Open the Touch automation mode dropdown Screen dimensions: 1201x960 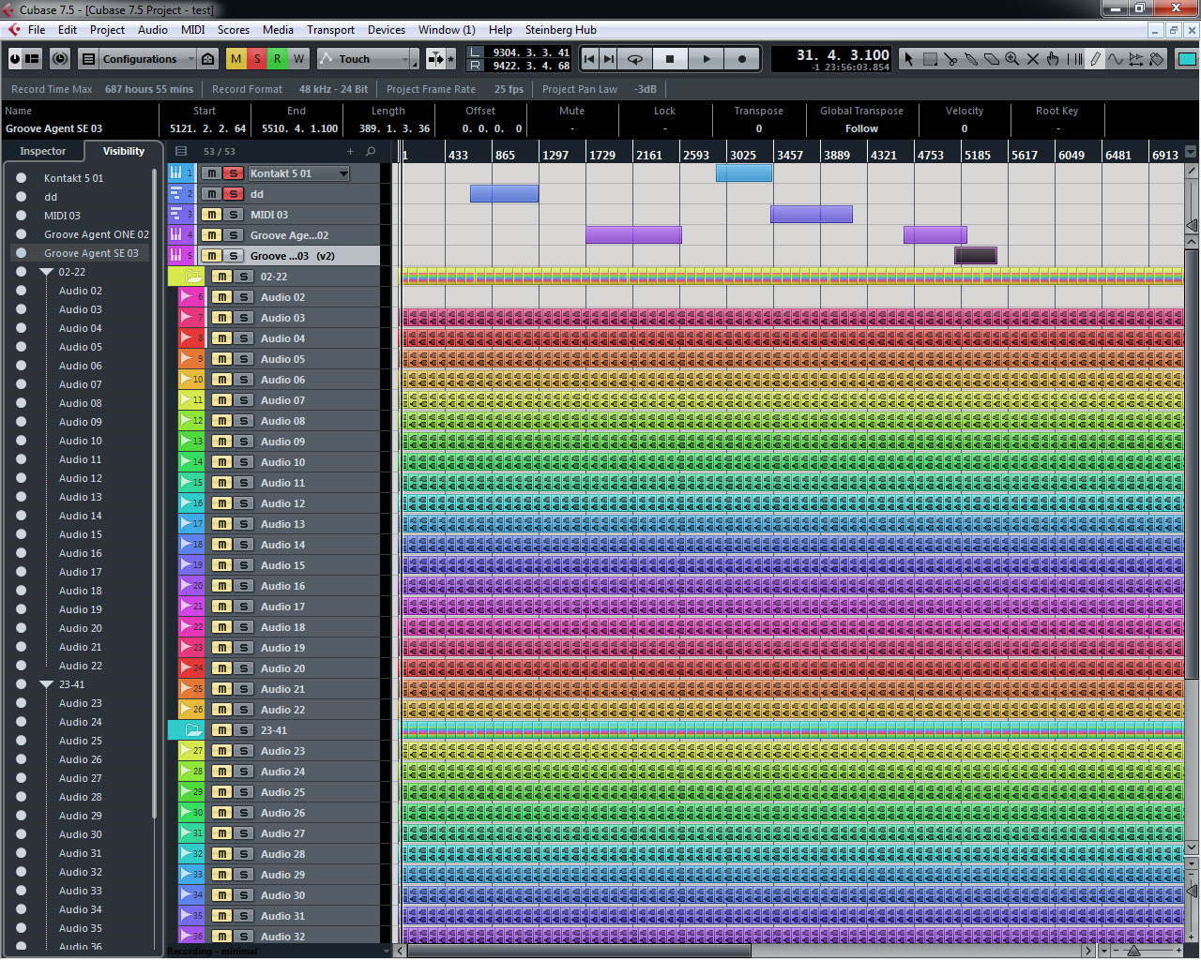point(368,59)
